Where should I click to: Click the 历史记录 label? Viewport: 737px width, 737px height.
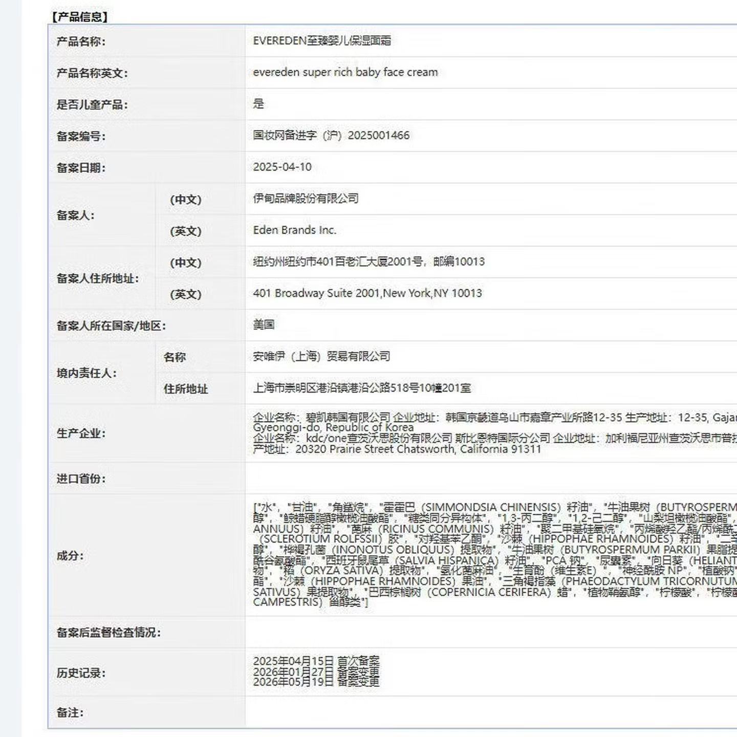click(81, 673)
